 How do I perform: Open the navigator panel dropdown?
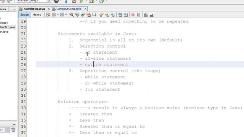pyautogui.click(x=7, y=130)
